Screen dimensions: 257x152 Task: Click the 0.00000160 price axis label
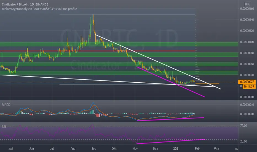point(247,9)
